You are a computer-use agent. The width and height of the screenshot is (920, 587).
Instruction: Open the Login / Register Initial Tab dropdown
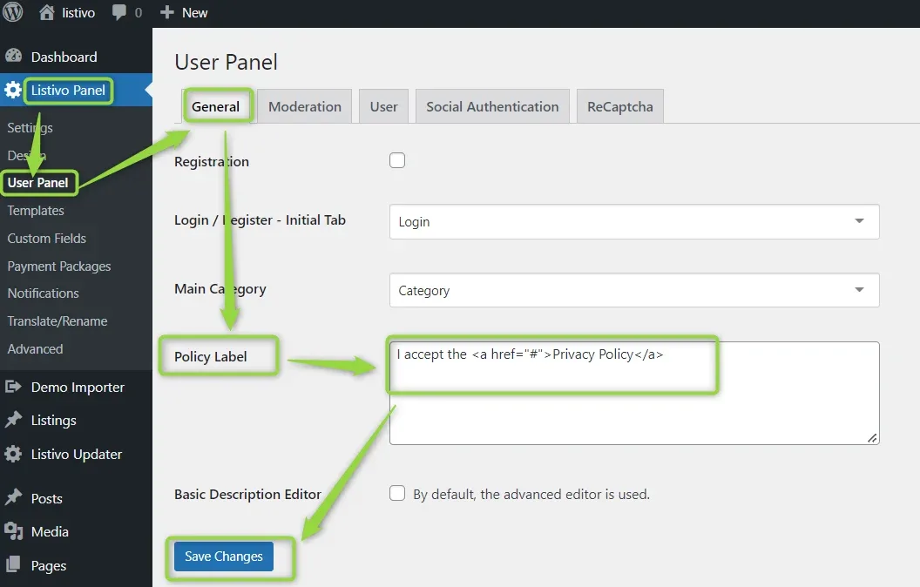tap(634, 222)
